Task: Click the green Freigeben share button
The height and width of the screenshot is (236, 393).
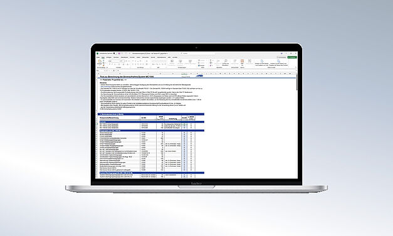Action: pos(292,58)
